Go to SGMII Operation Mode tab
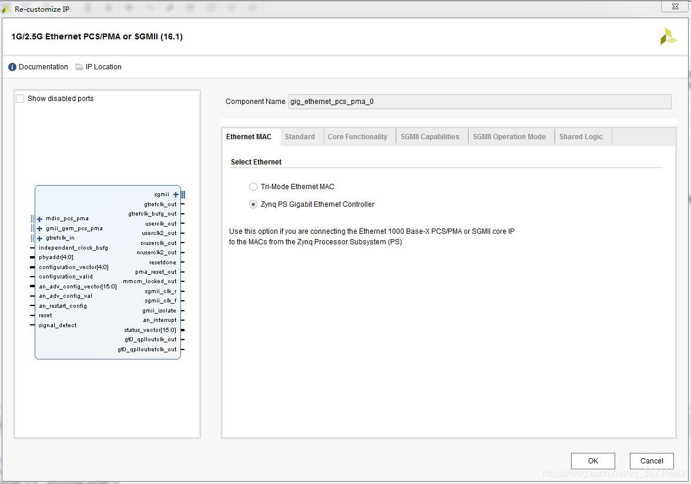The height and width of the screenshot is (484, 691). point(509,136)
